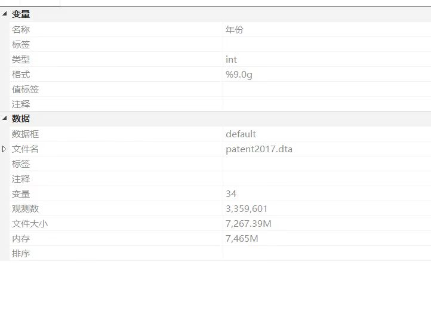The width and height of the screenshot is (431, 311).
Task: Click the 名称 value field 年份
Action: (x=235, y=29)
